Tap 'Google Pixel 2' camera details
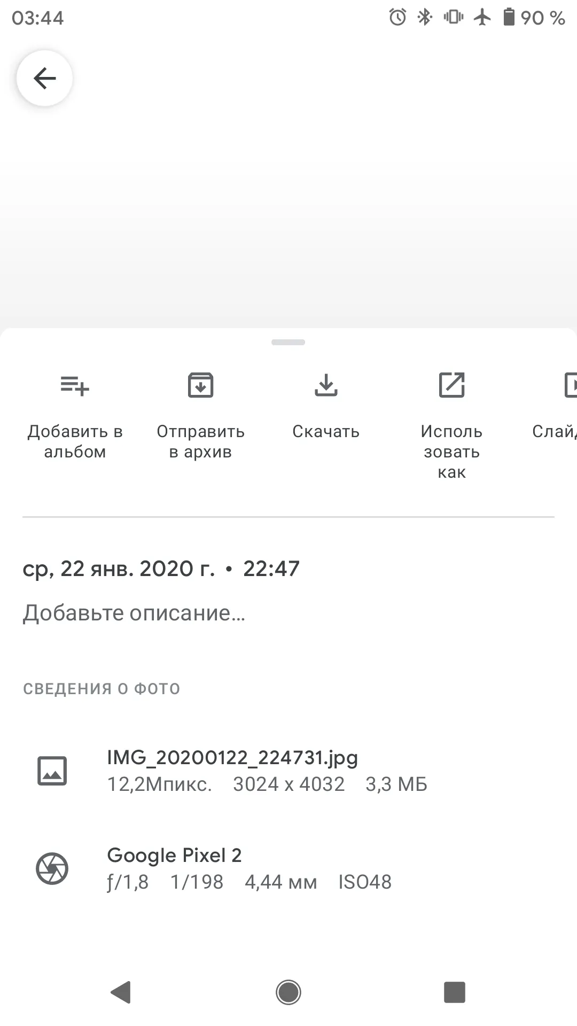Image resolution: width=577 pixels, height=1026 pixels. 174,856
